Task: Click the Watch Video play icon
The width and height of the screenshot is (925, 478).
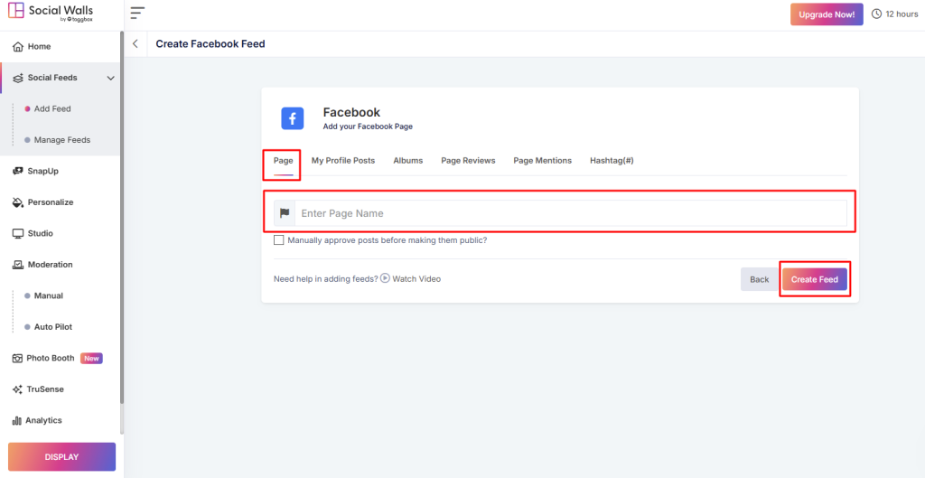Action: (385, 278)
